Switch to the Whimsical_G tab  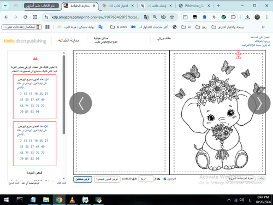pyautogui.click(x=194, y=6)
